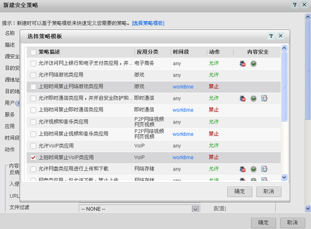
Task: Open the [选择策略模板] link
Action: 148,23
